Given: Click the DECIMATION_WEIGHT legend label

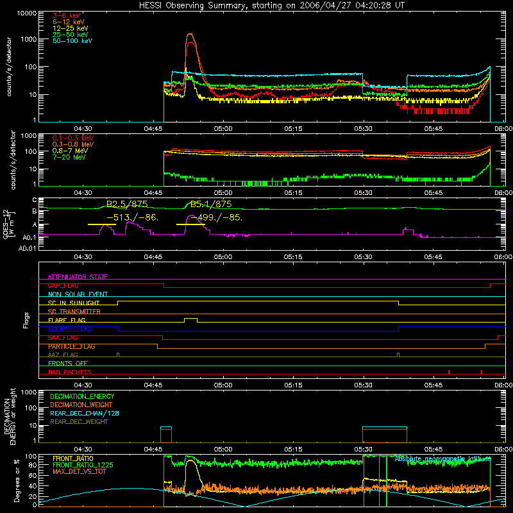Looking at the screenshot, I should (81, 405).
